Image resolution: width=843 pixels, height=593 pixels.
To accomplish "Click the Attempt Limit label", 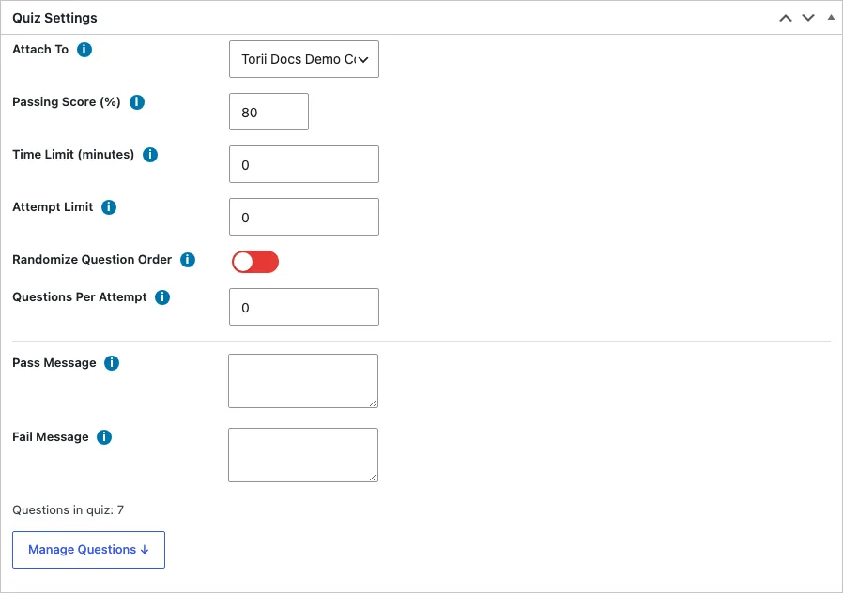I will click(53, 207).
